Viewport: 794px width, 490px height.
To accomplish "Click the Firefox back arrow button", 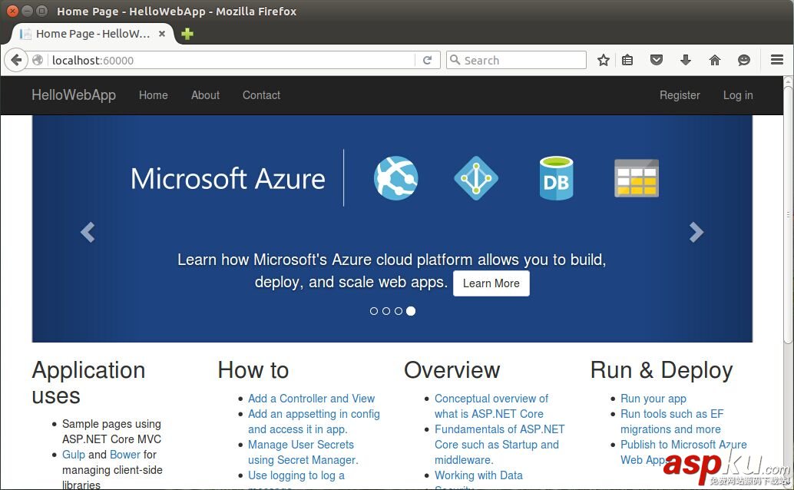I will point(16,60).
